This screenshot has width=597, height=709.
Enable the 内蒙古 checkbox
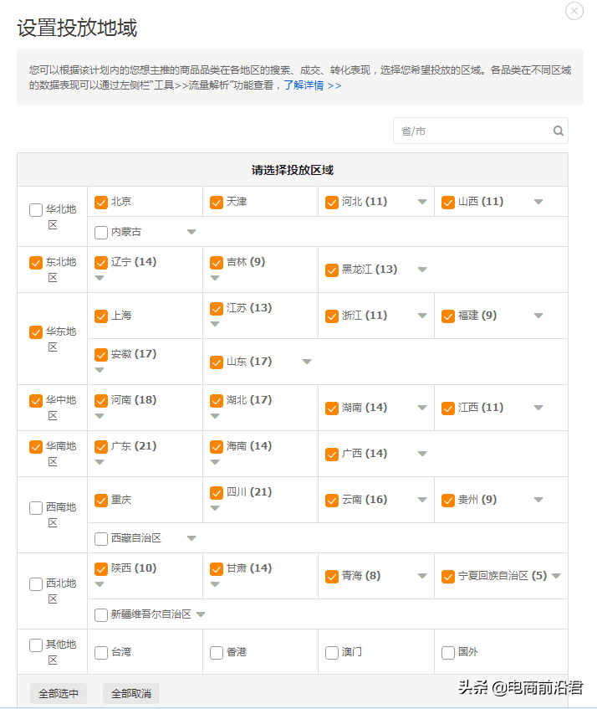point(101,233)
